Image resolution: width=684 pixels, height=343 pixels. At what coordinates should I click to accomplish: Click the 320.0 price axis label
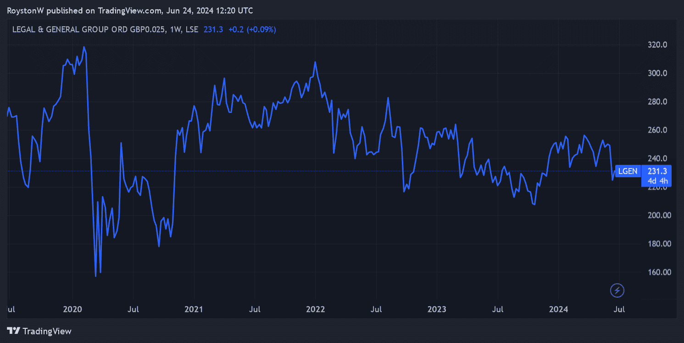coord(657,45)
